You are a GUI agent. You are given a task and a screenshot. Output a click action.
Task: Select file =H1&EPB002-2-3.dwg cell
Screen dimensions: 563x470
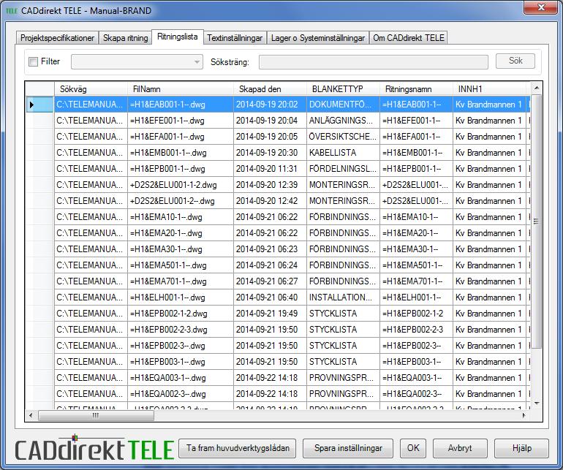[x=181, y=330]
